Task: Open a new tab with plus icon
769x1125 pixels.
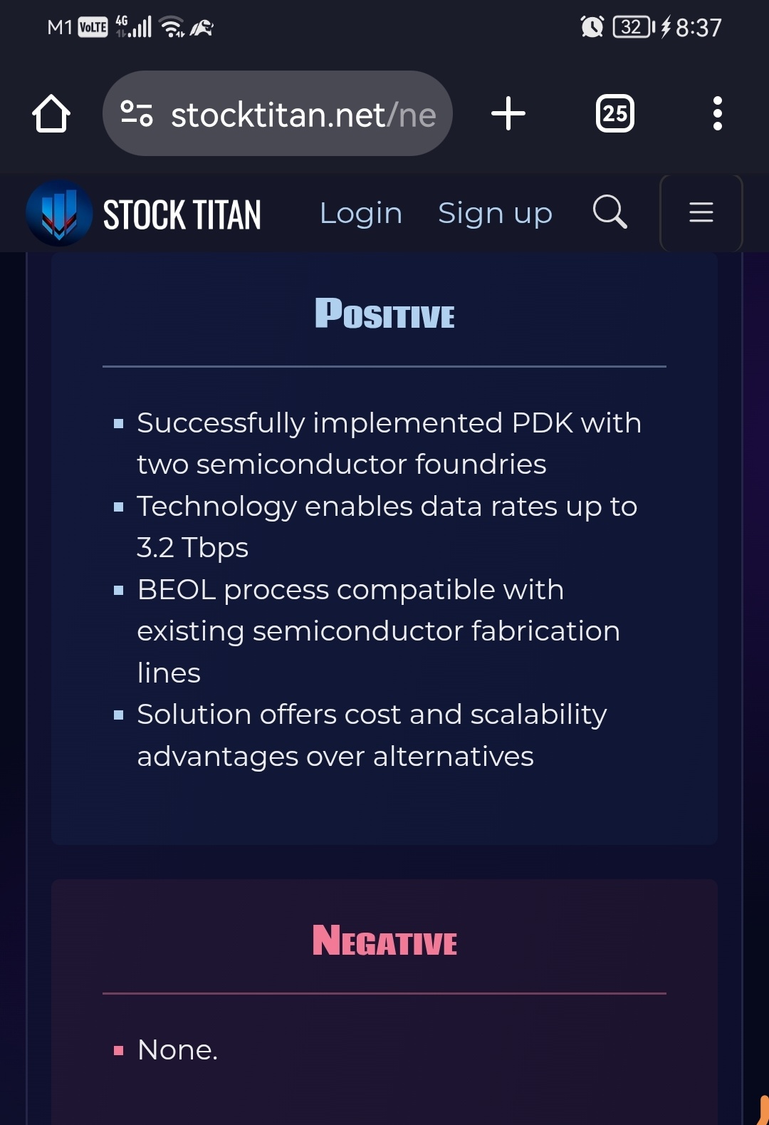Action: (x=508, y=114)
